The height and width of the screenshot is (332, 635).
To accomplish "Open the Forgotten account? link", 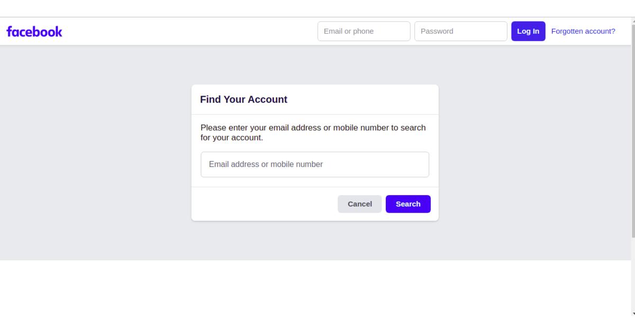I will point(583,31).
